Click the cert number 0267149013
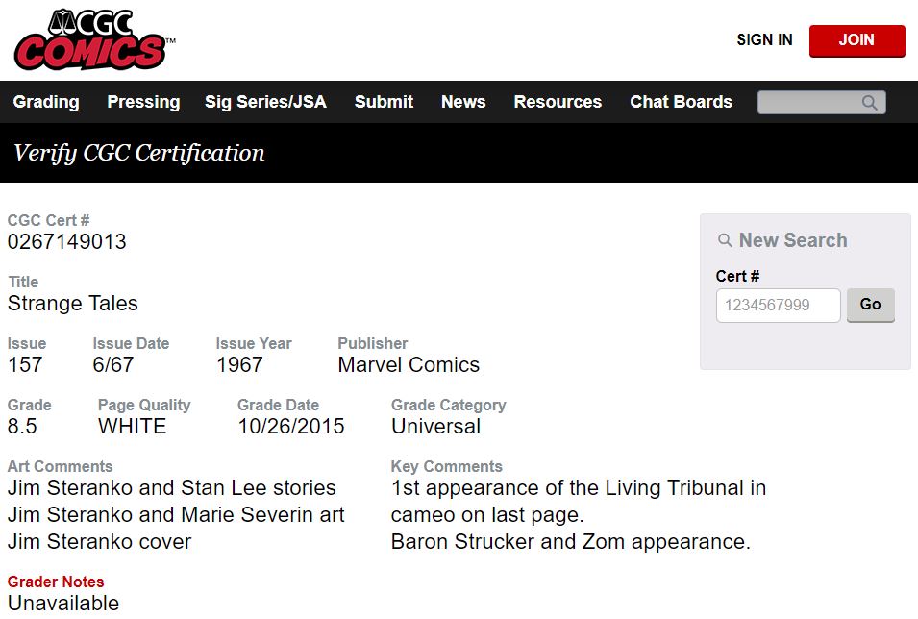Image resolution: width=918 pixels, height=619 pixels. point(66,241)
